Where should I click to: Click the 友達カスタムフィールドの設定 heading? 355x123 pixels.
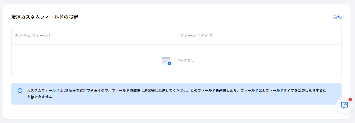tap(45, 17)
